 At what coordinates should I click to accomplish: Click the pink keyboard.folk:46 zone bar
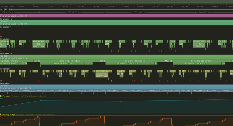(x=116, y=16)
